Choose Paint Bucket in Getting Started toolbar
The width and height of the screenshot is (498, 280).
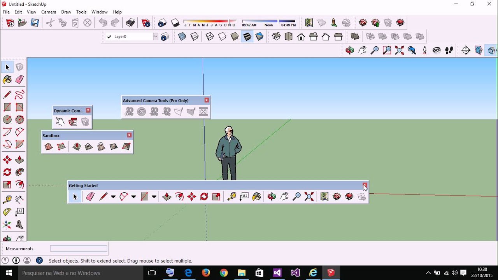(x=256, y=197)
